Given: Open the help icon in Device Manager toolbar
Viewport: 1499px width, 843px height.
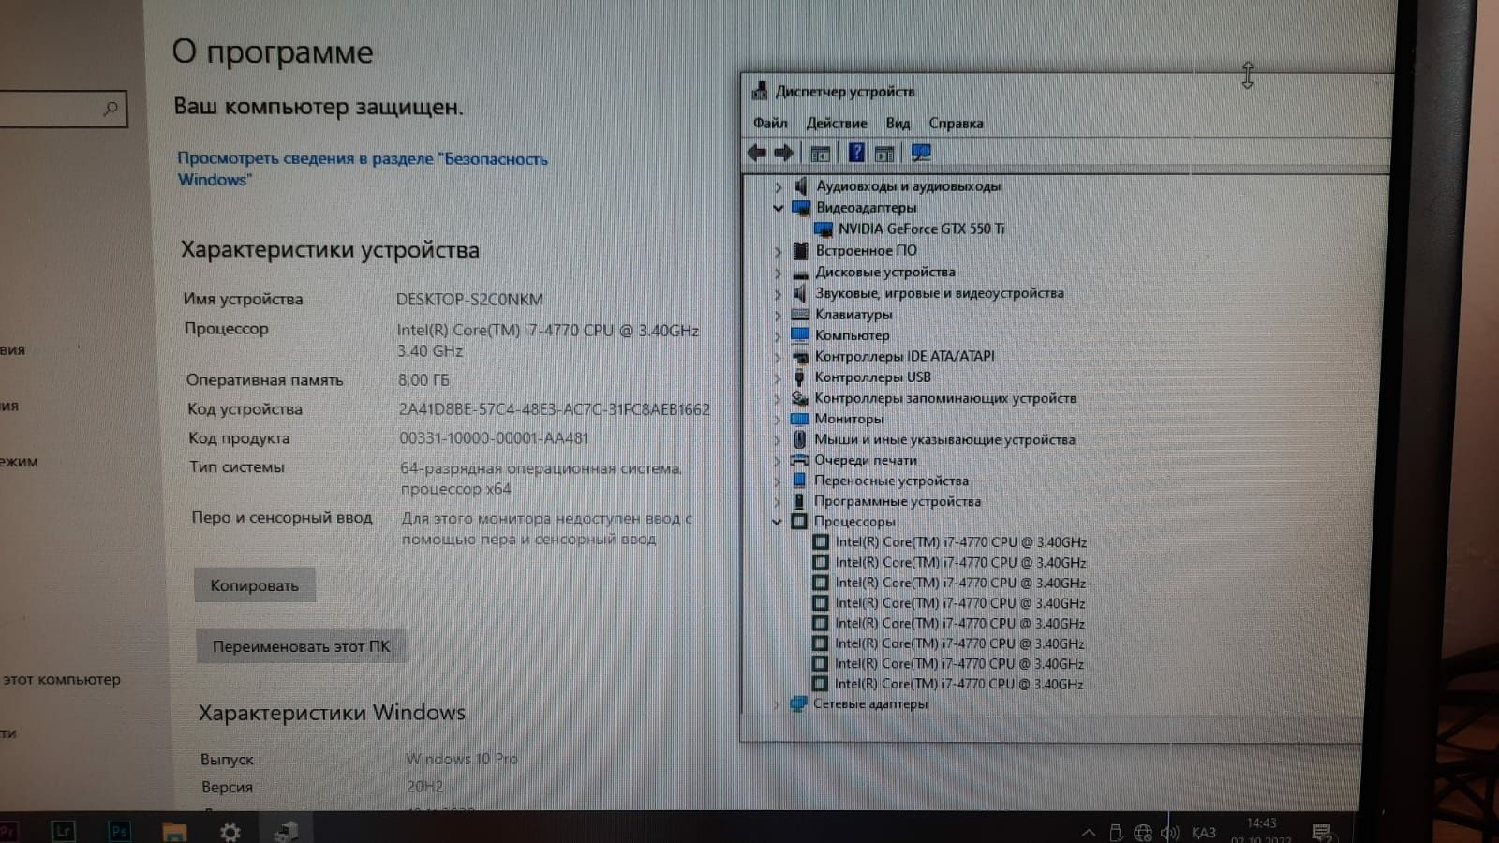Looking at the screenshot, I should click(x=856, y=153).
